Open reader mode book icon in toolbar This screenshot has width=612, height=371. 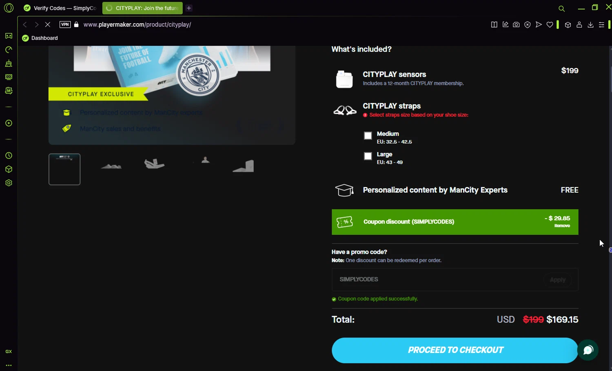click(x=494, y=24)
